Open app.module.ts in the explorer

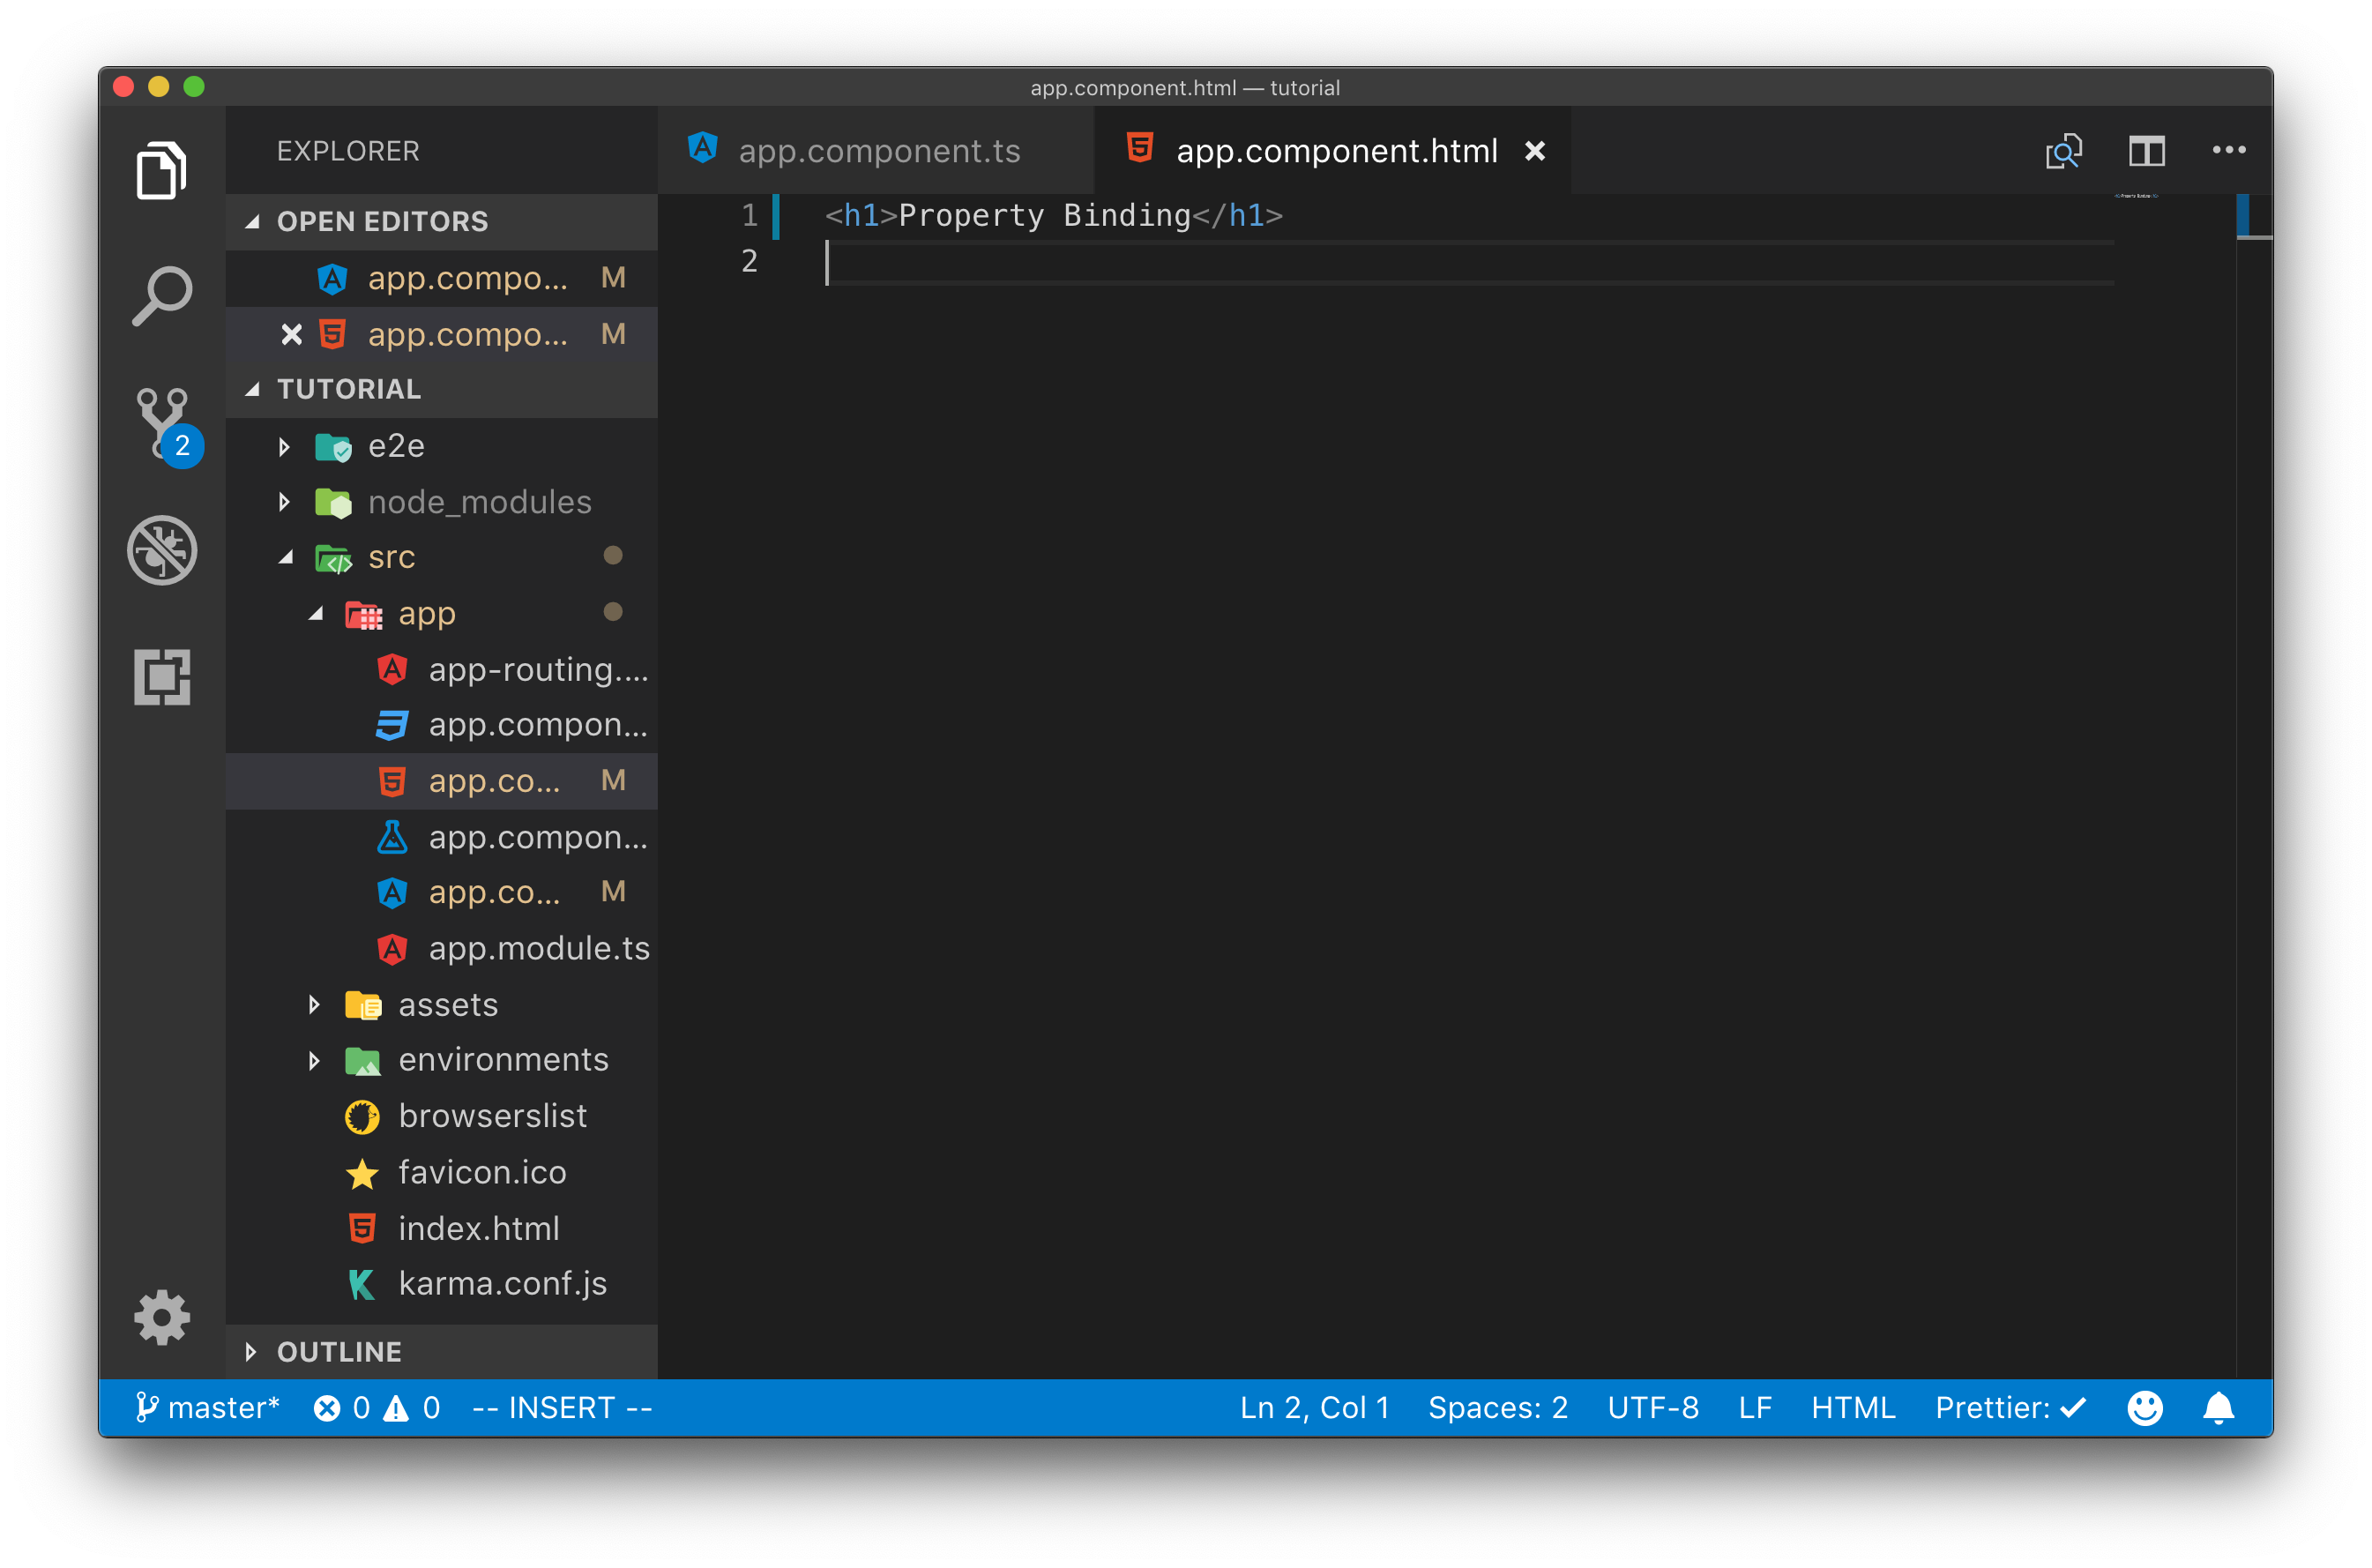(x=442, y=948)
